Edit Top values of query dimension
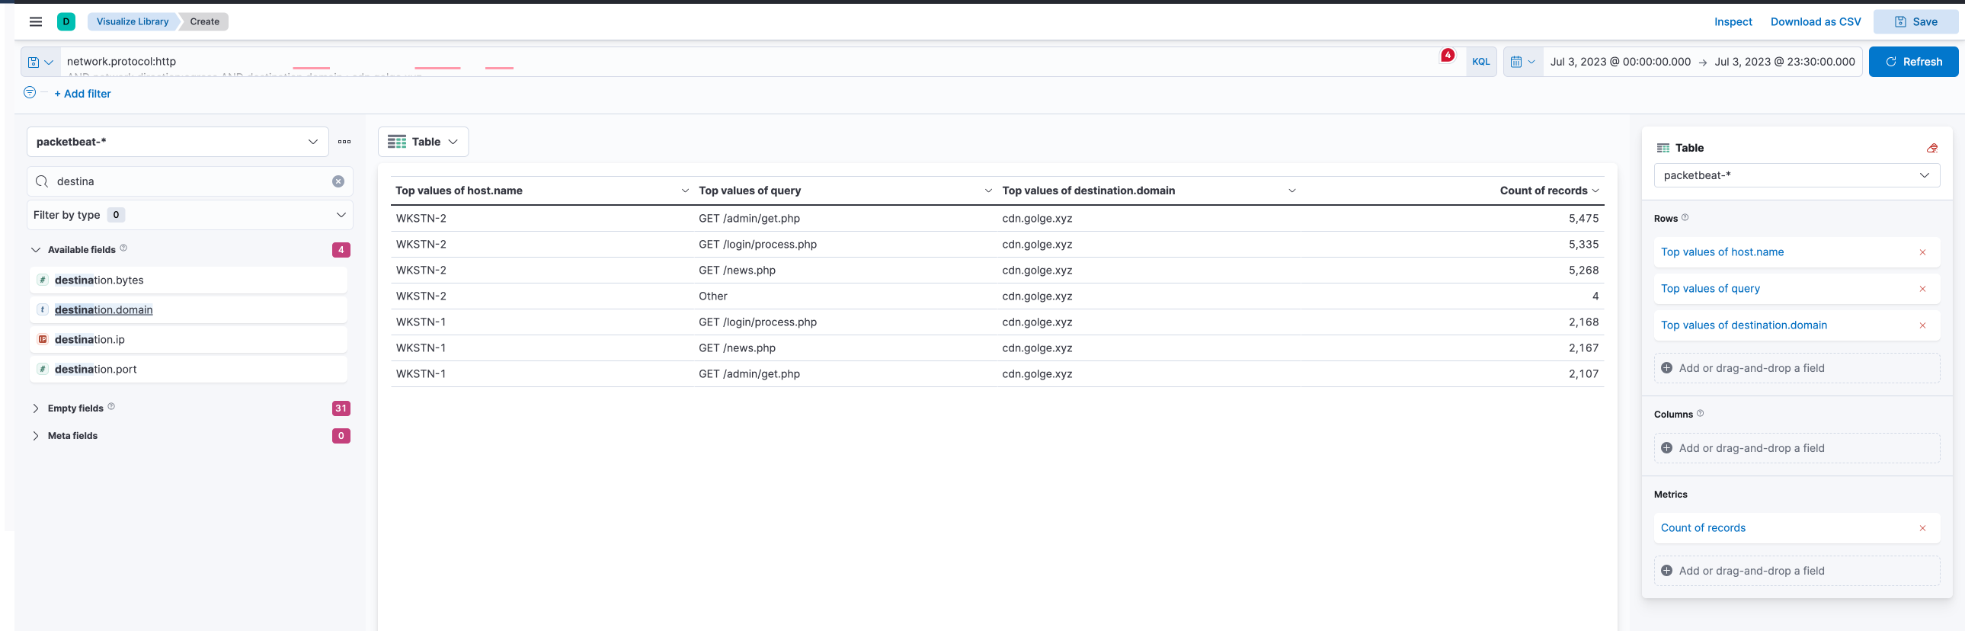The width and height of the screenshot is (1965, 631). [x=1711, y=288]
